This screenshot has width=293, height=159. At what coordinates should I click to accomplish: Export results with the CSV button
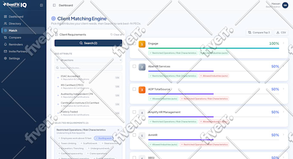pyautogui.click(x=281, y=32)
